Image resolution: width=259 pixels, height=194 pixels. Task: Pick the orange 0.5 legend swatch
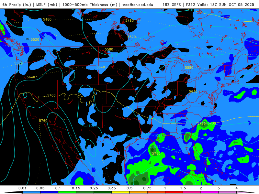click(x=139, y=192)
